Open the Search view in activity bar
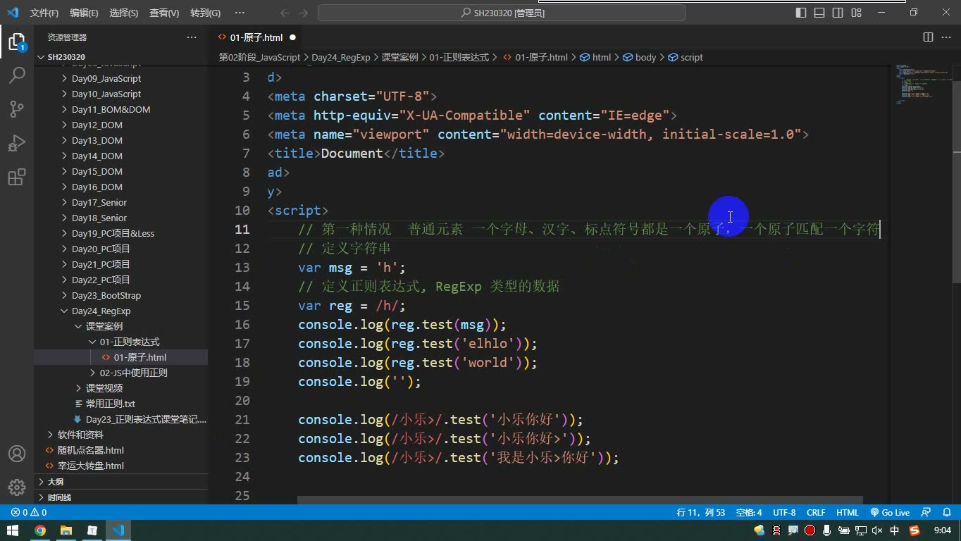The image size is (961, 541). (17, 75)
